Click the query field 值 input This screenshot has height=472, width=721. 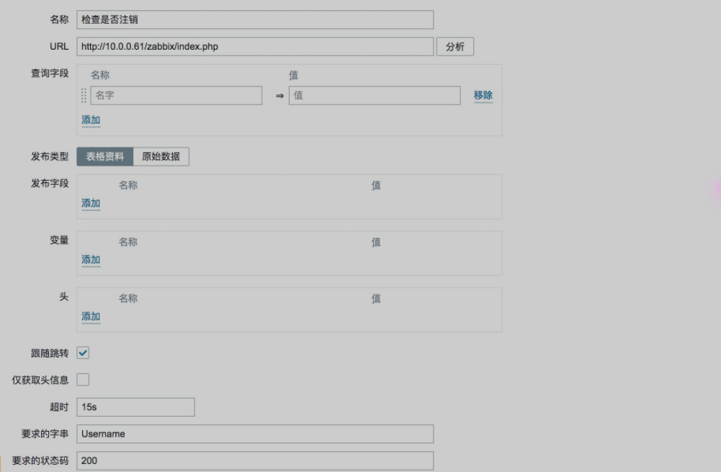coord(375,95)
